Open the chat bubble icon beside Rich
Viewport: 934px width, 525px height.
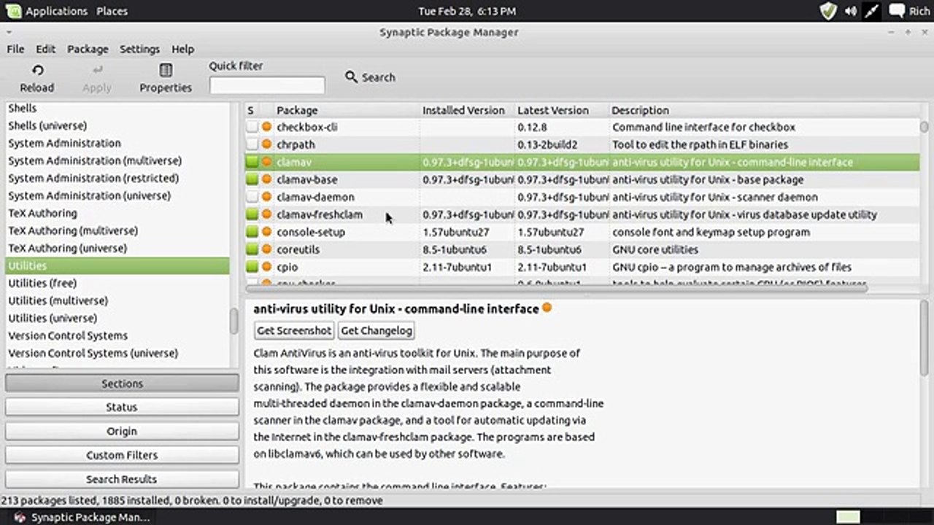895,11
